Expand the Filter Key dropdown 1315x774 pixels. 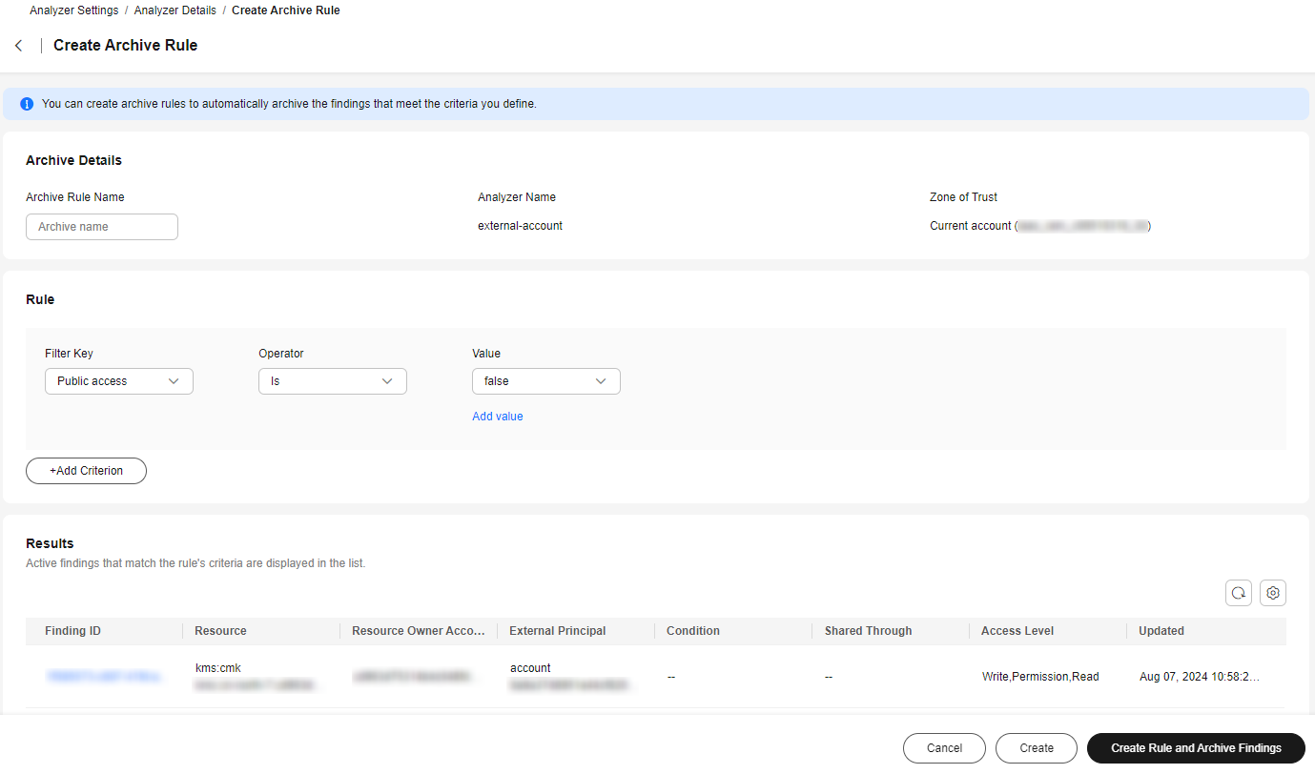[119, 381]
